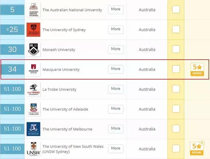The width and height of the screenshot is (210, 159).
Task: Click the La Trobe University eagle logo
Action: (33, 89)
